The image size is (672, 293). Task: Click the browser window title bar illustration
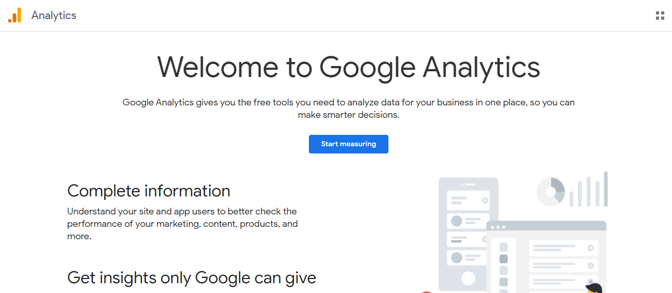coord(546,226)
